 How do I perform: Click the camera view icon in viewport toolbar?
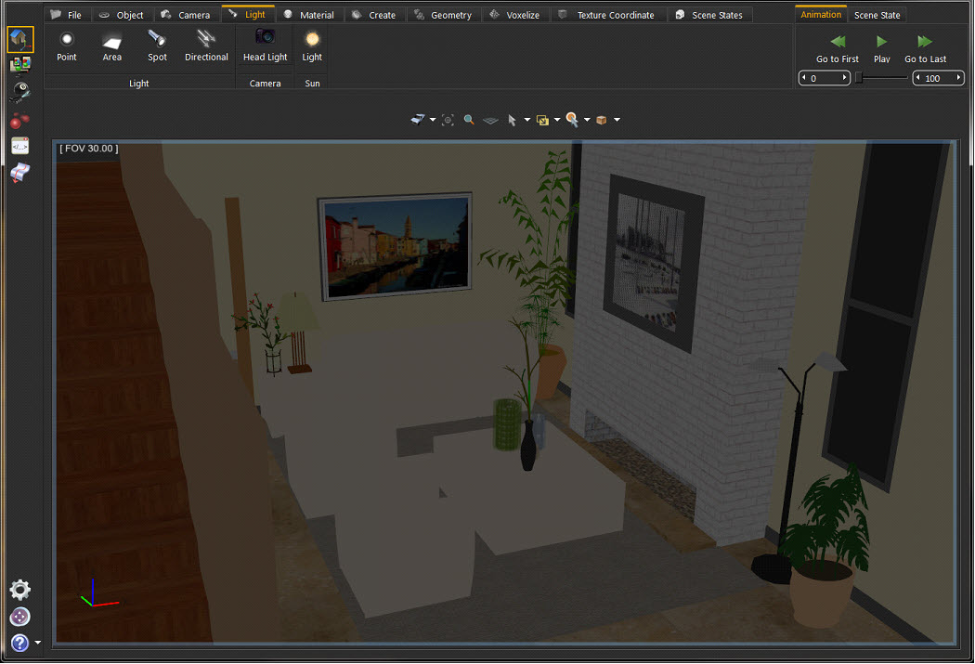(x=418, y=120)
